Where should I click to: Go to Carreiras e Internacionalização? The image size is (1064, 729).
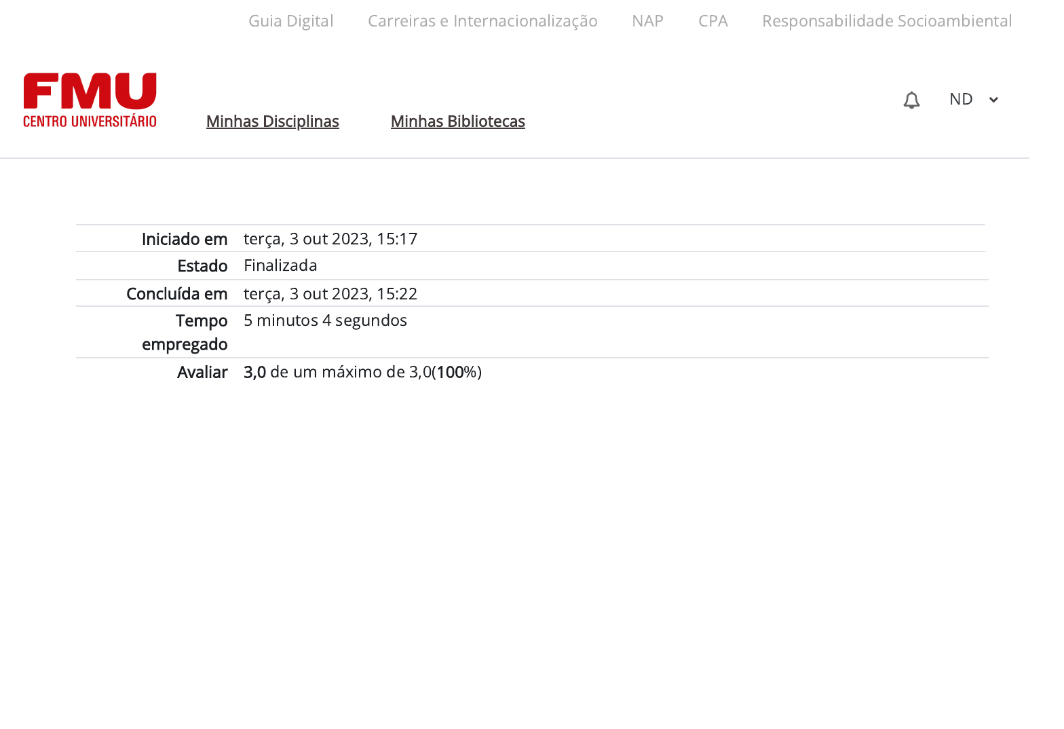(x=482, y=21)
